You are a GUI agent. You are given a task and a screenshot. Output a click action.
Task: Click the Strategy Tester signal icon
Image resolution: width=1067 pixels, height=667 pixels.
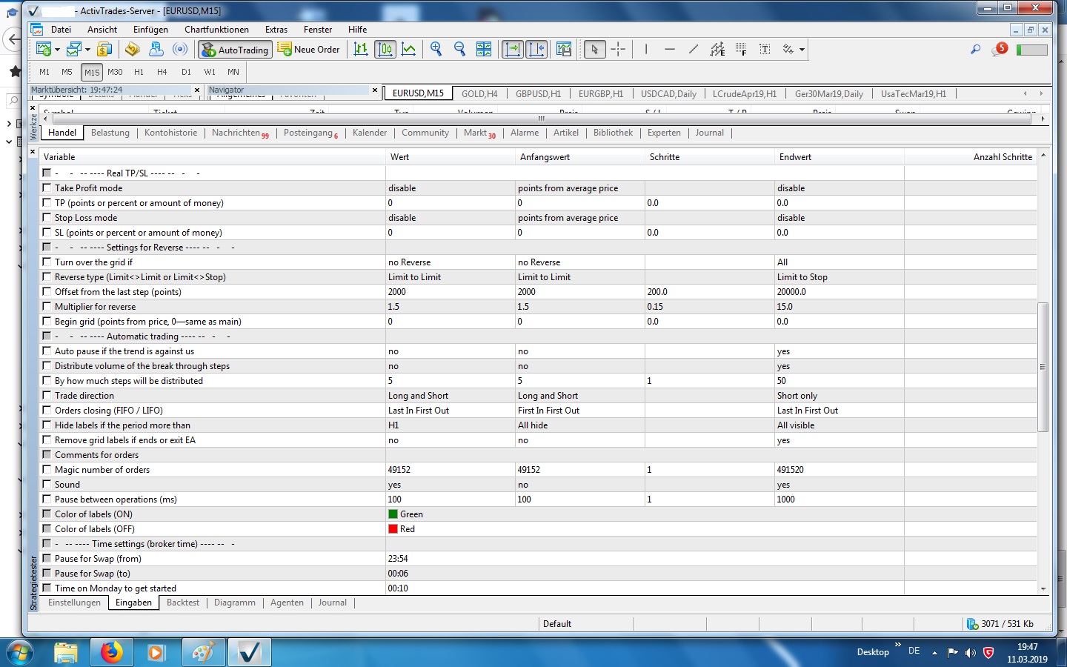180,50
